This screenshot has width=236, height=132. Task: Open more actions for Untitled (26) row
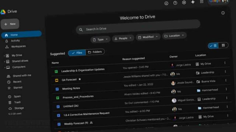227,98
